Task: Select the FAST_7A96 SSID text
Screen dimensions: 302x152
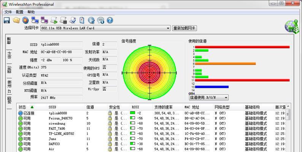Action: pyautogui.click(x=57, y=128)
